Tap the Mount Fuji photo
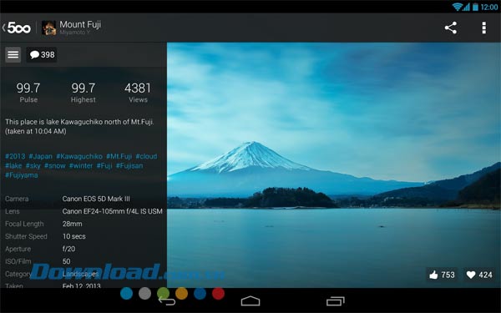Viewport: 501px width, 313px height. 334,164
